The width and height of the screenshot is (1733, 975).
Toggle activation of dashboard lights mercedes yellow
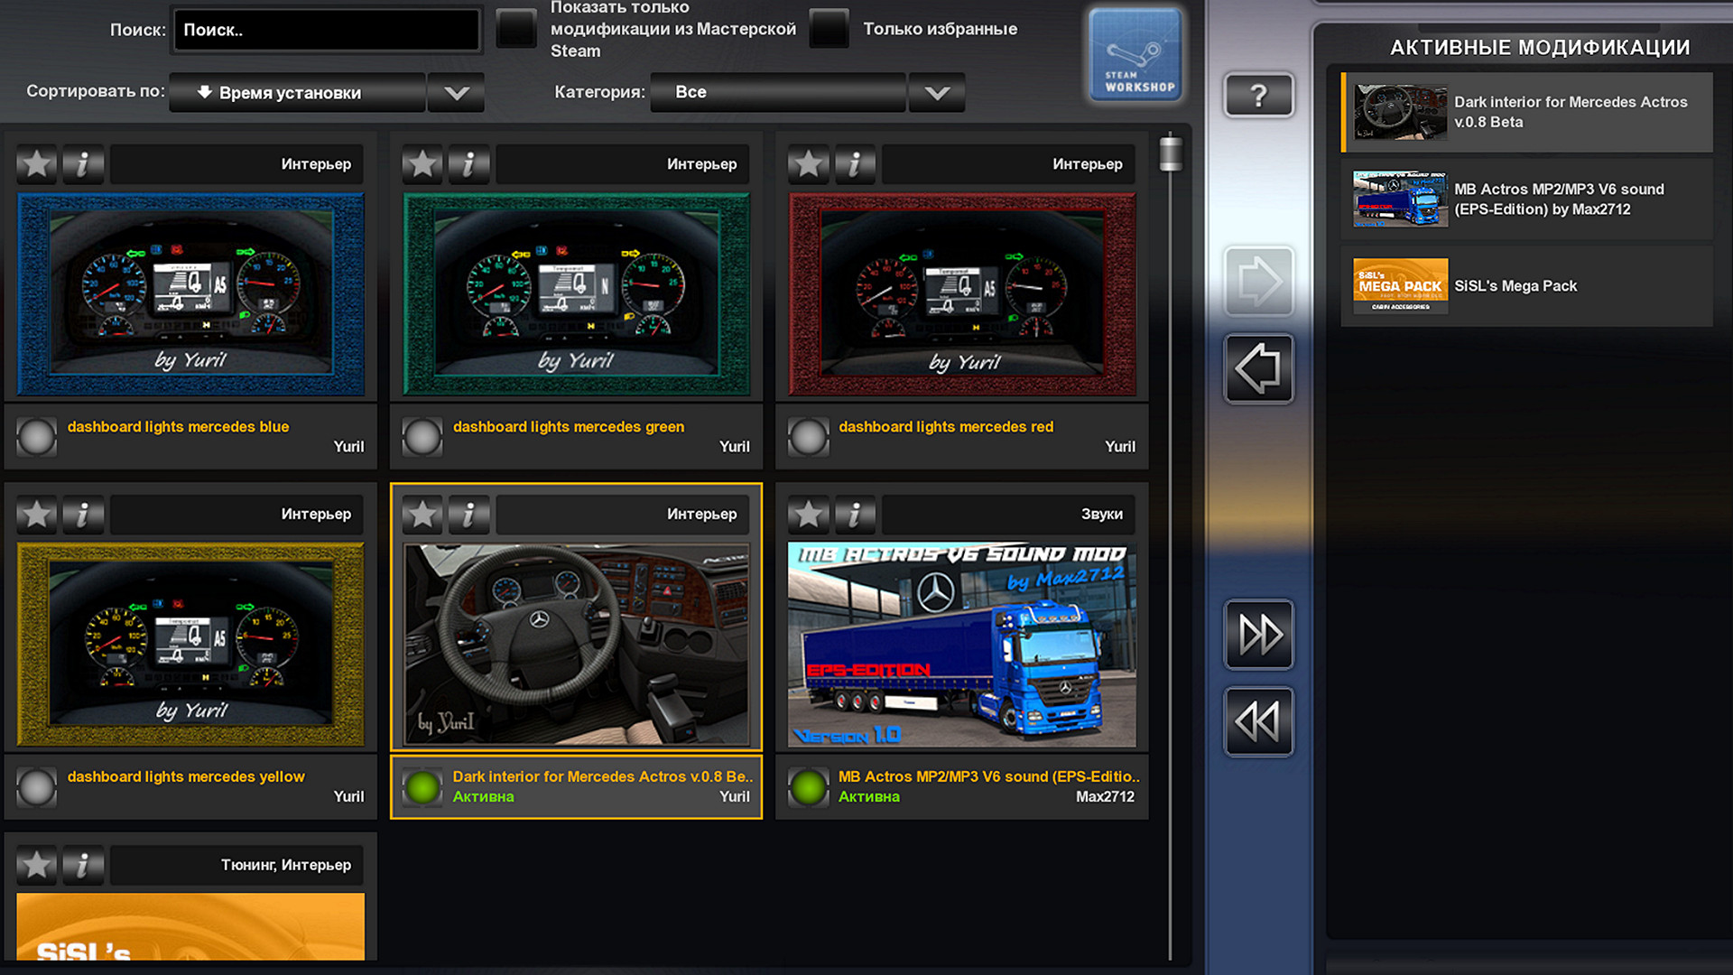click(37, 787)
